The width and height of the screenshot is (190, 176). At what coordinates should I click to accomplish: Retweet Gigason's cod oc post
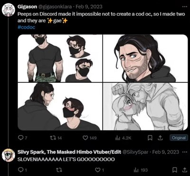[56, 138]
